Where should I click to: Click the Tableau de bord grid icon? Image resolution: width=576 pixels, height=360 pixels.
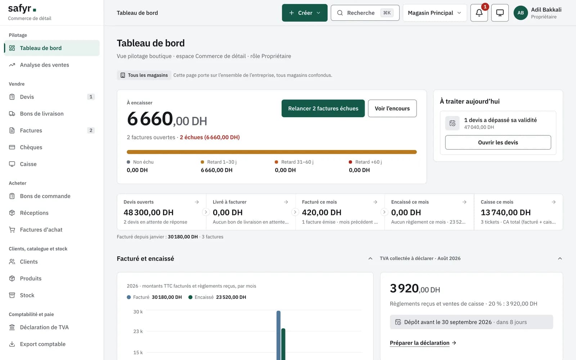coord(12,48)
